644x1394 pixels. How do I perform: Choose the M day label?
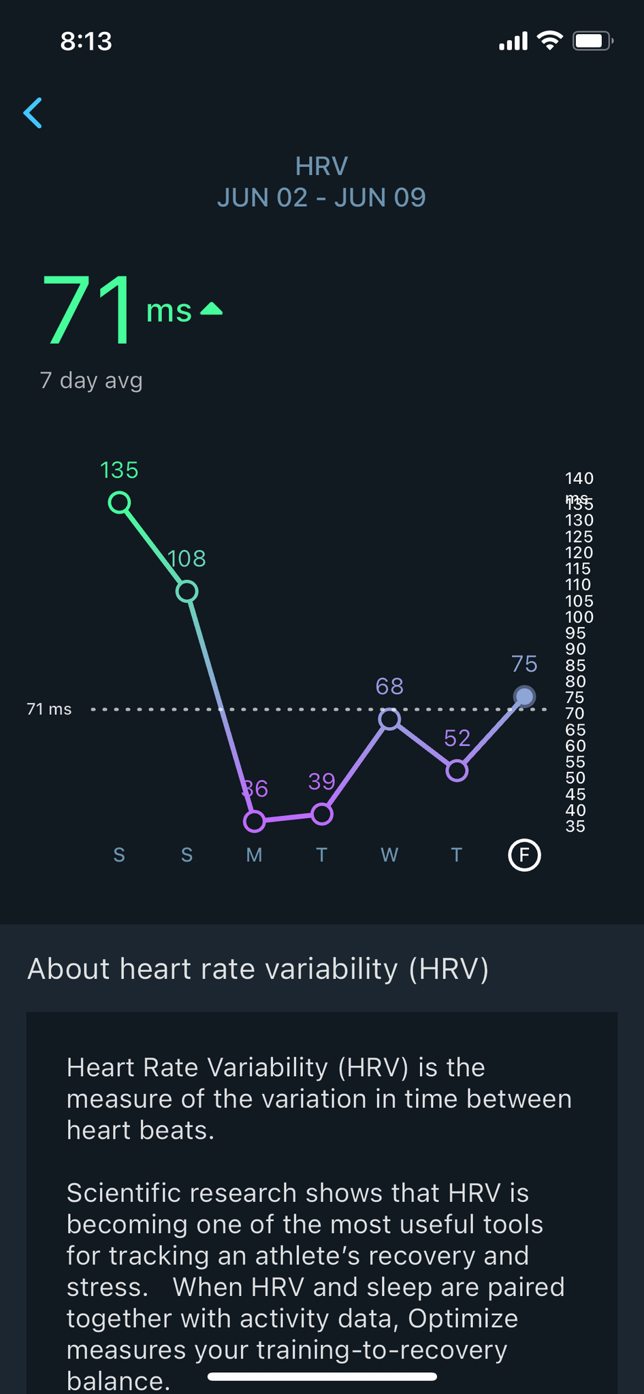[254, 855]
